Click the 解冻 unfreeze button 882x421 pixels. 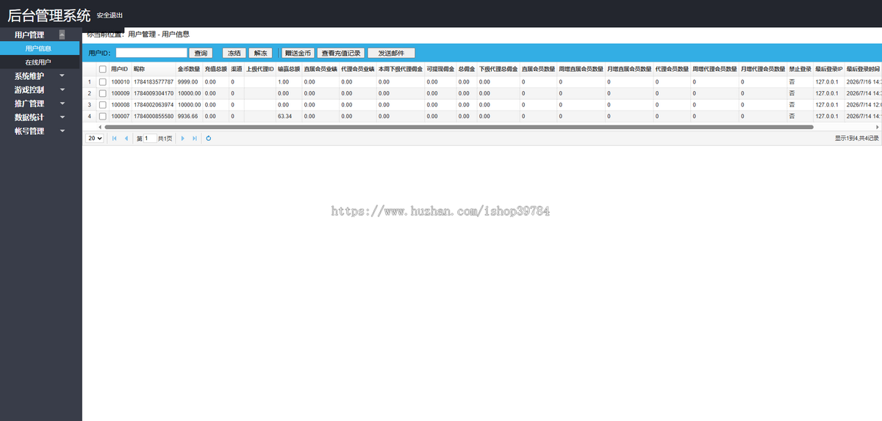point(260,53)
